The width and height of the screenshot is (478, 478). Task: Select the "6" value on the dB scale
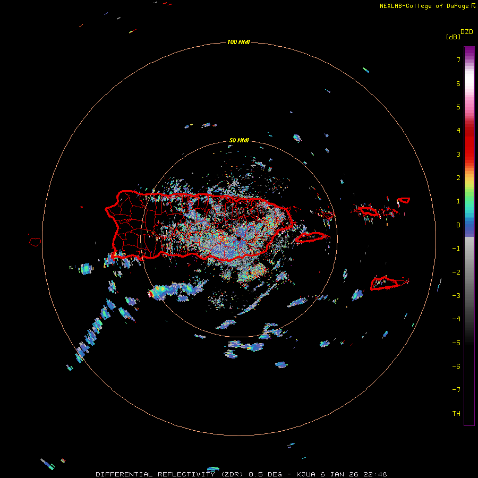click(458, 83)
